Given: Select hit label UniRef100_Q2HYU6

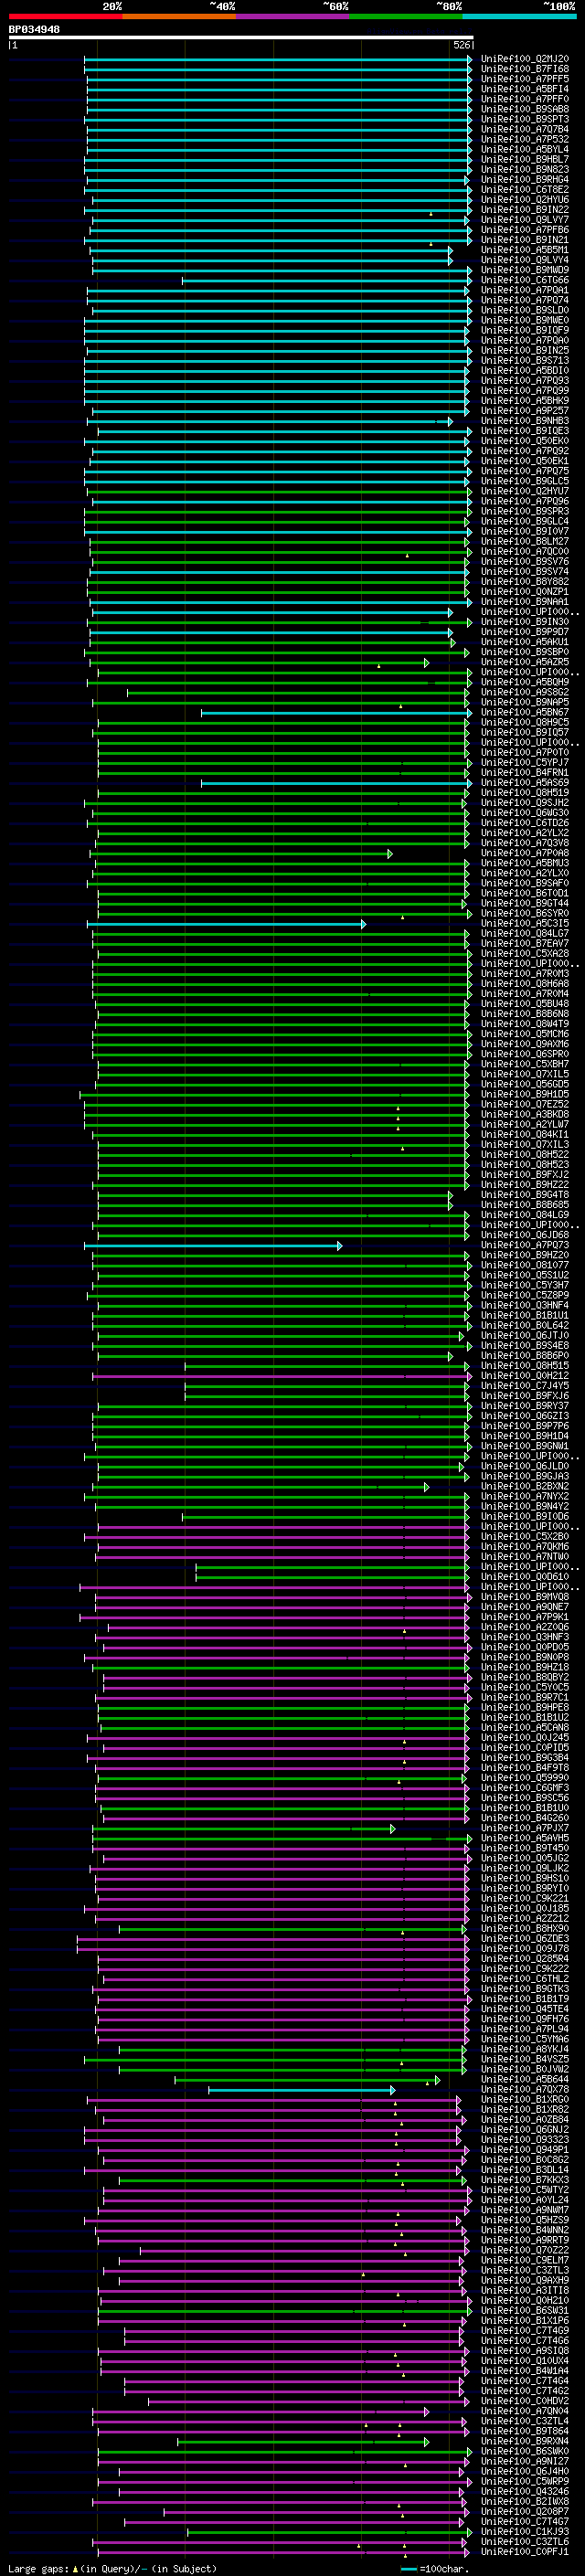Looking at the screenshot, I should point(525,200).
